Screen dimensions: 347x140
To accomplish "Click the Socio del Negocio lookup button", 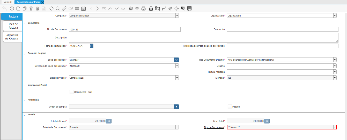I will 176,60.
